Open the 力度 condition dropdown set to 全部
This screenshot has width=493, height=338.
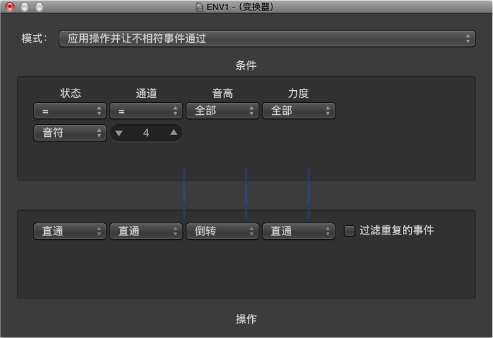(298, 111)
